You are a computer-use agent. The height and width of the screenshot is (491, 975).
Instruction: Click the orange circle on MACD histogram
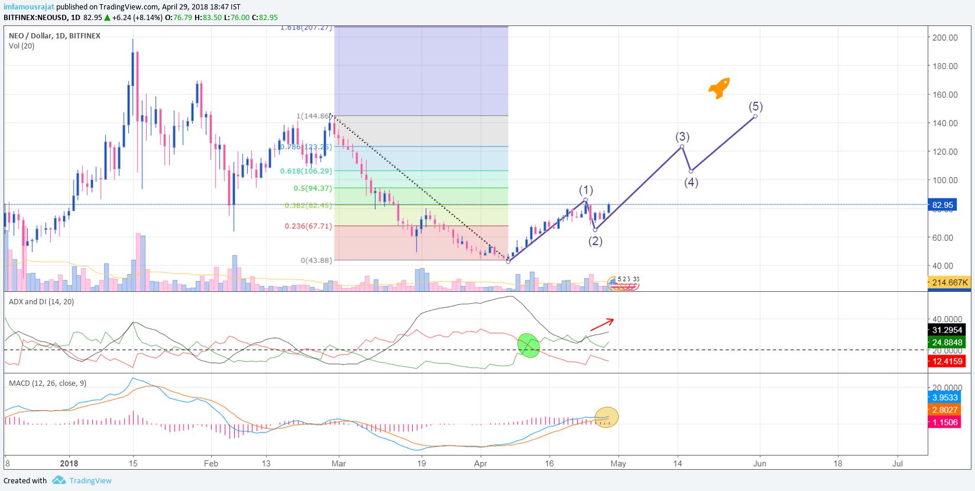[x=607, y=417]
